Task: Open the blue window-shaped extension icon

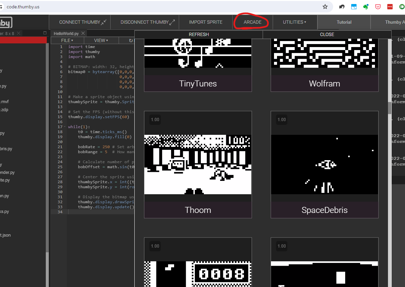Action: click(x=354, y=7)
